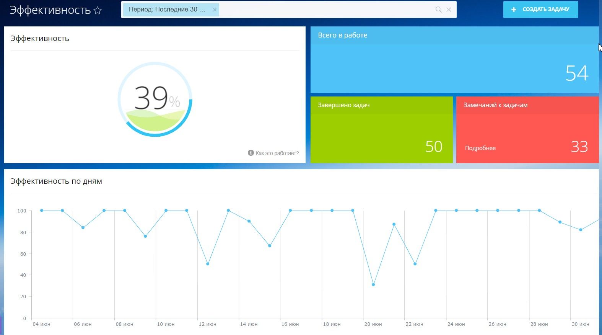Screen dimensions: 602x335
Task: Remove the Период filter chip
Action: pyautogui.click(x=215, y=10)
